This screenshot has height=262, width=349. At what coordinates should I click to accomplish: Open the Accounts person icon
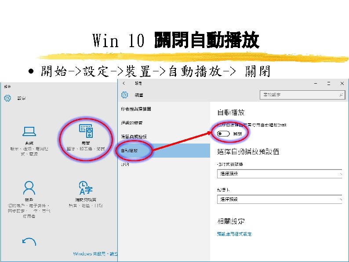click(x=29, y=188)
